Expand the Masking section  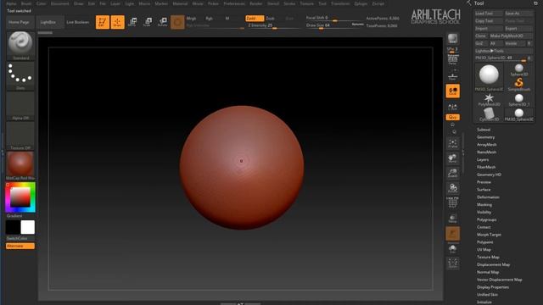(x=484, y=205)
